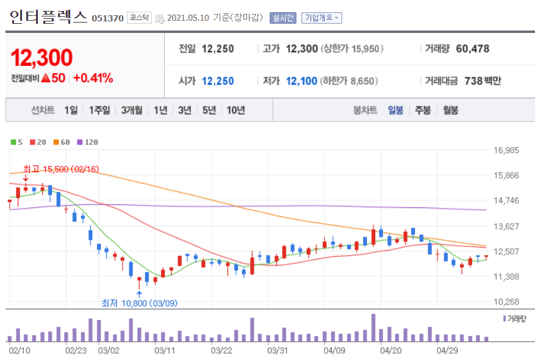Image resolution: width=535 pixels, height=361 pixels.
Task: Open the 기업개요 dropdown
Action: pyautogui.click(x=321, y=18)
